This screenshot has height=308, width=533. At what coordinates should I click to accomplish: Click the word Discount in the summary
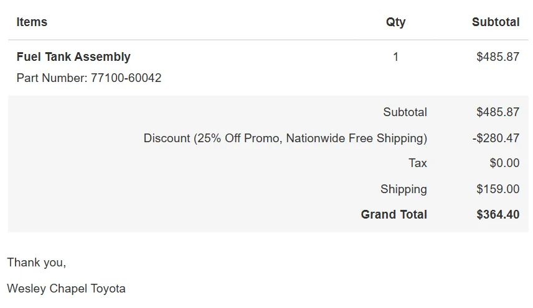pyautogui.click(x=167, y=138)
